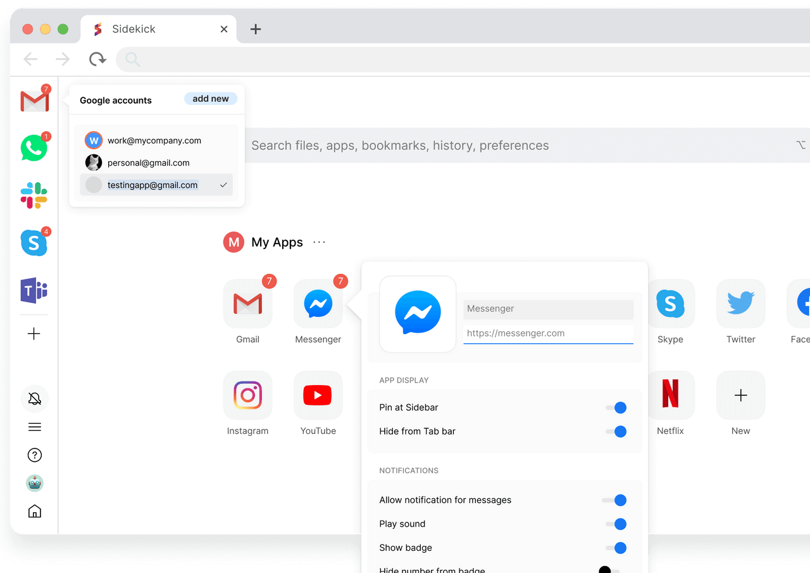
Task: Add a new app to sidebar
Action: [34, 334]
